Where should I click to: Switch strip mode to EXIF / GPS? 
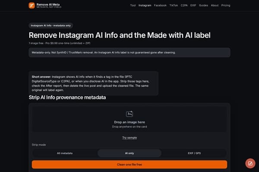coord(194,153)
